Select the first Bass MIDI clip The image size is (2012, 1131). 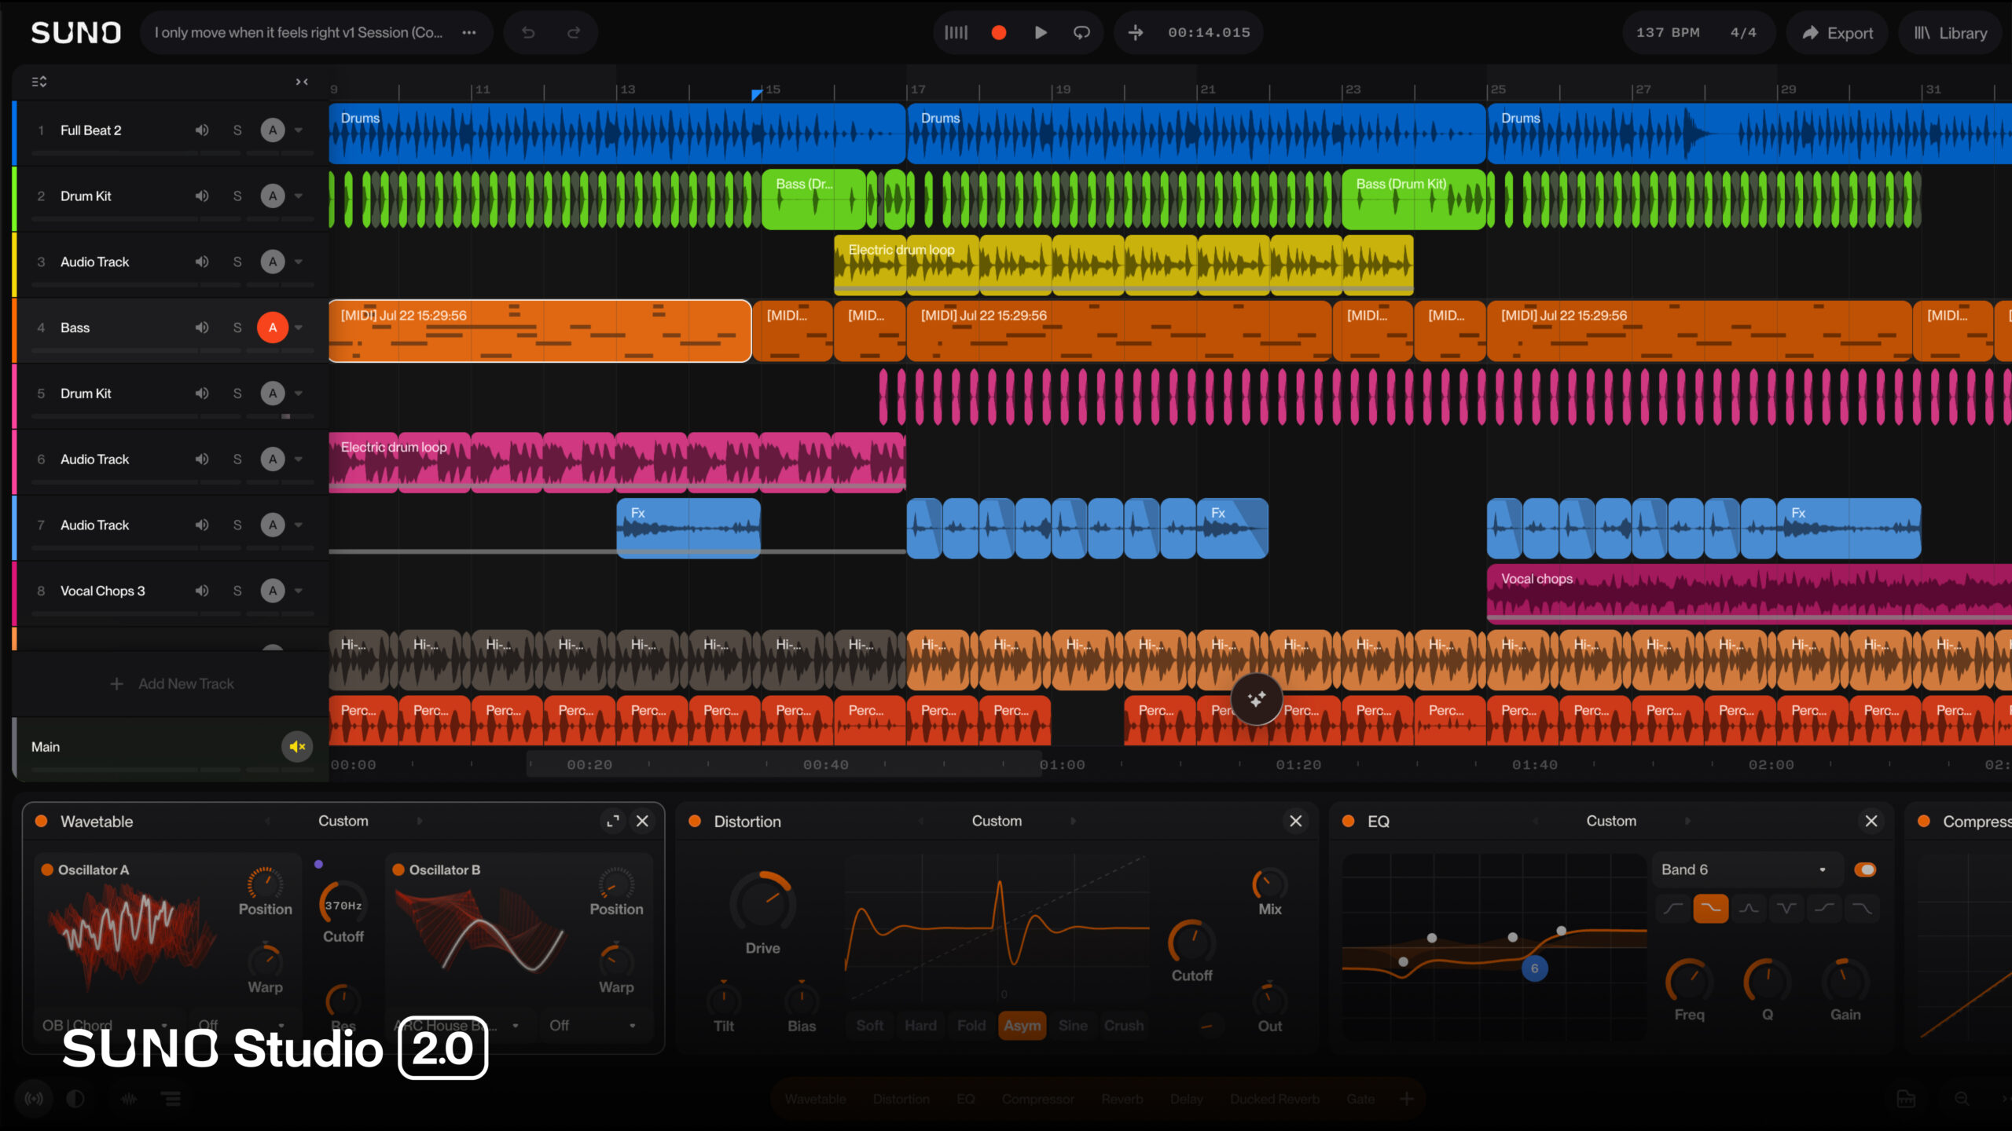[540, 331]
